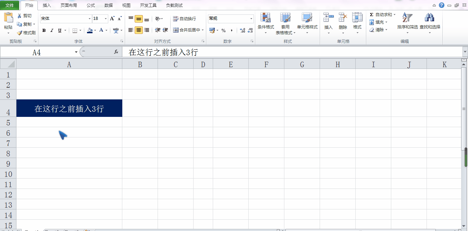Decrease the indent

(158, 30)
